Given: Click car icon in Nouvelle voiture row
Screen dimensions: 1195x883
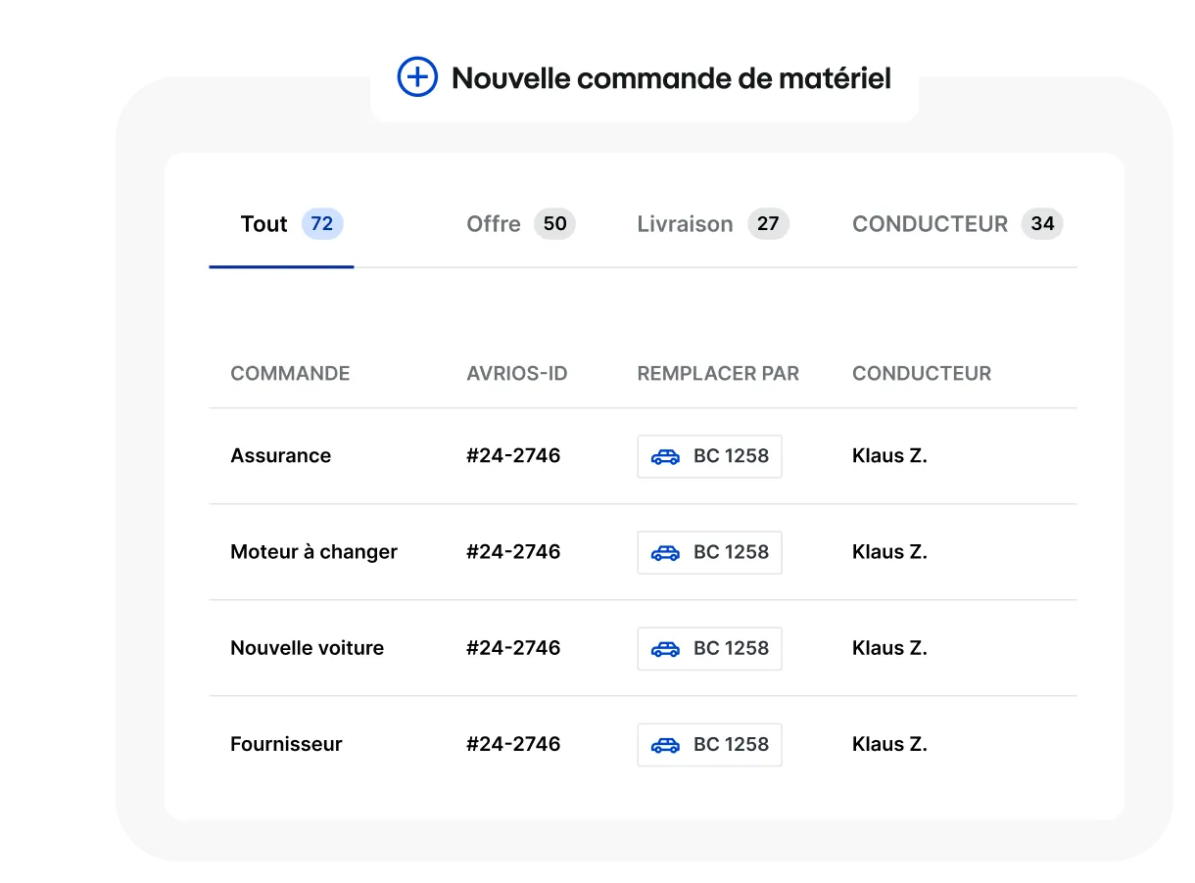Looking at the screenshot, I should [665, 648].
